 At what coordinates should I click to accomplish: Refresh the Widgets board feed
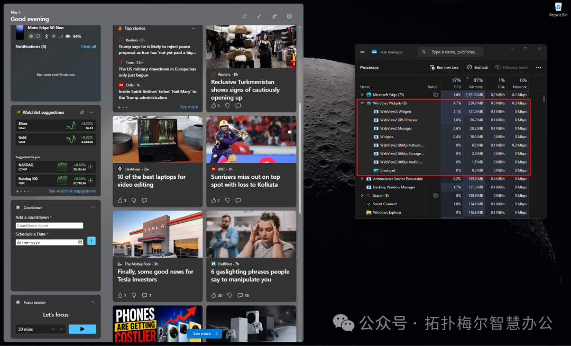[x=244, y=16]
